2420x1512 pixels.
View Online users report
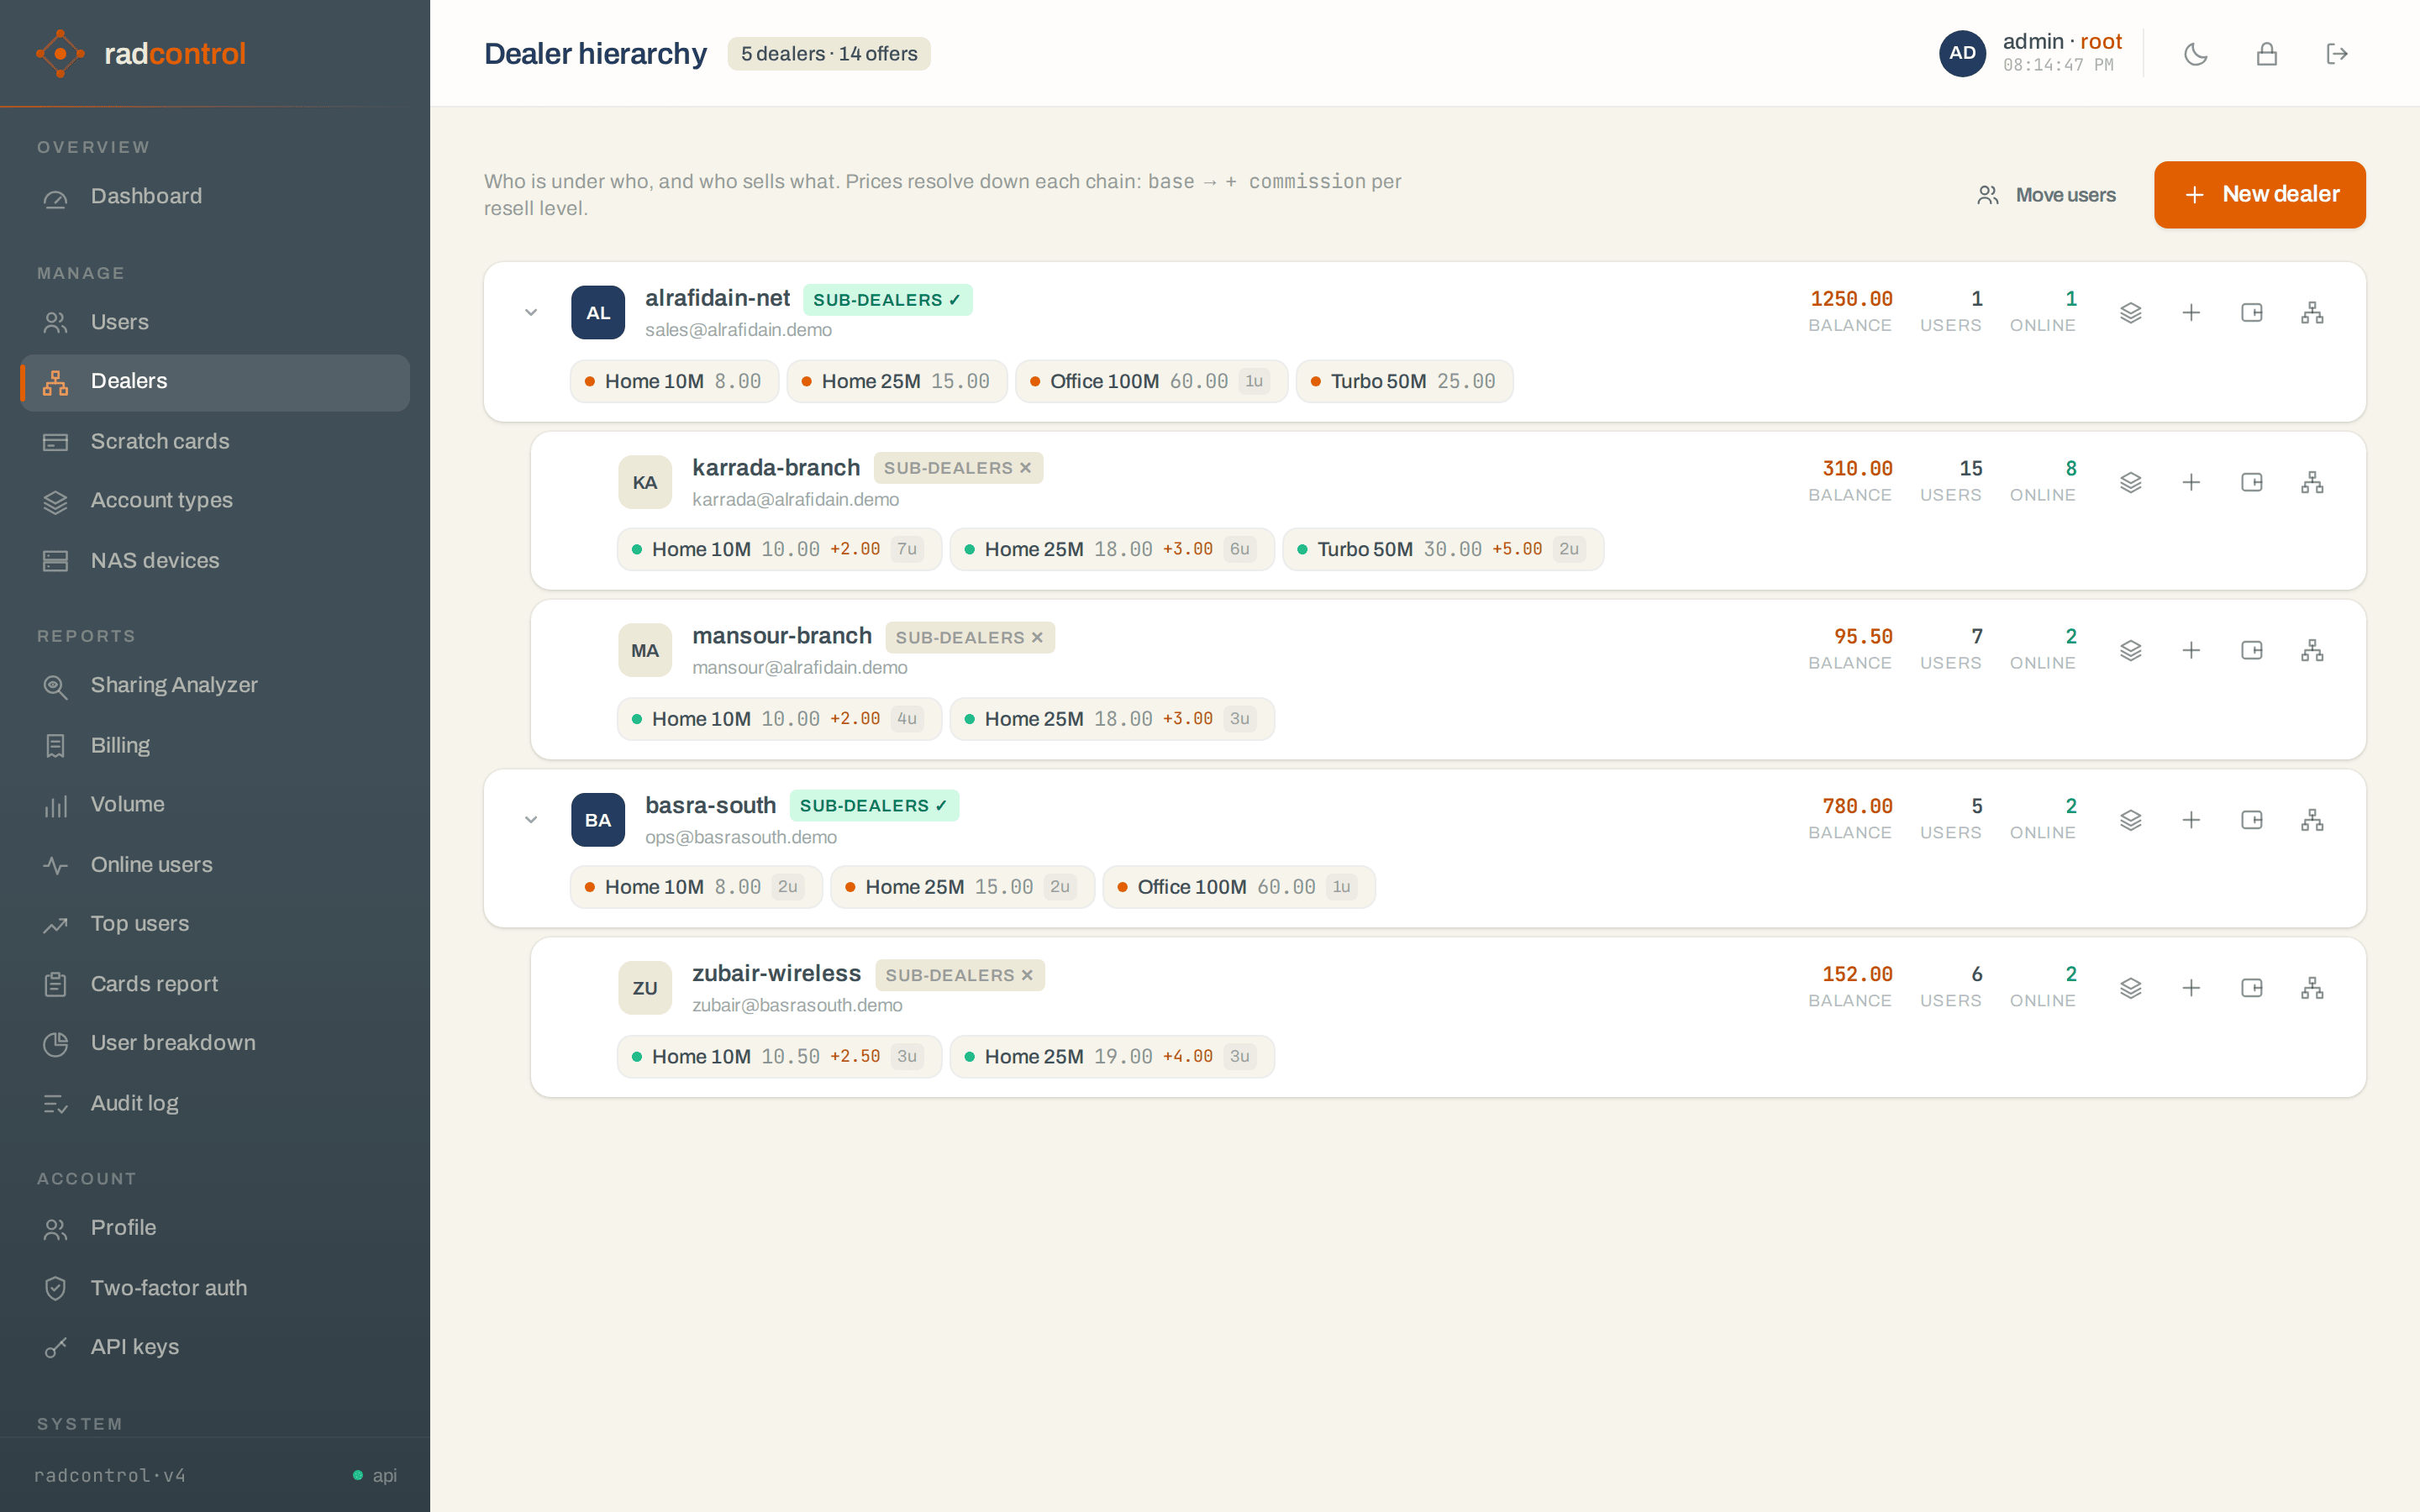tap(215, 865)
